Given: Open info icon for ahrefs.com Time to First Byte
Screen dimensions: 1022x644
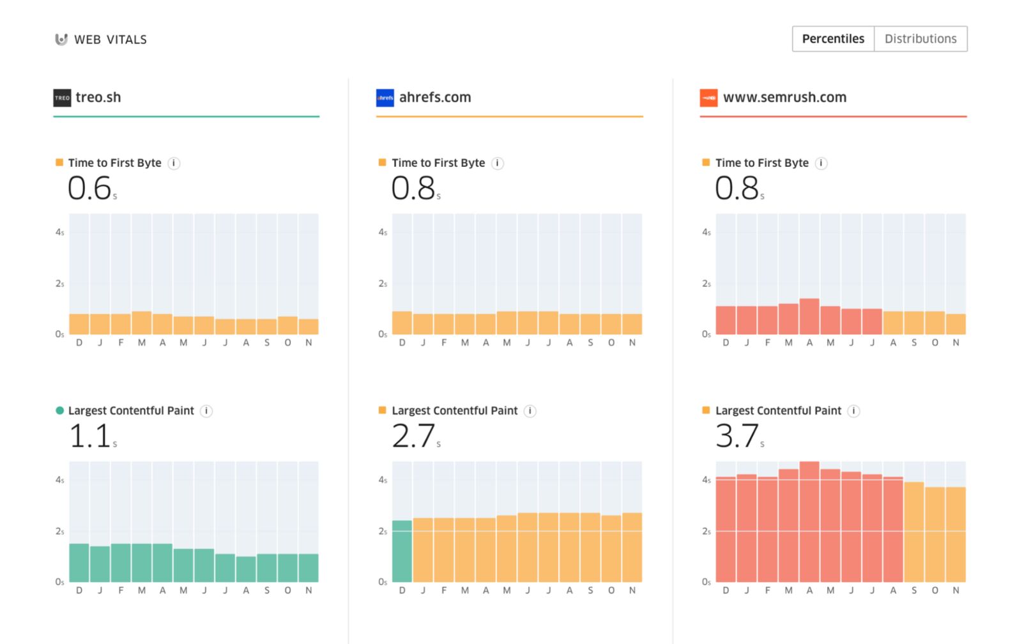Looking at the screenshot, I should point(498,164).
